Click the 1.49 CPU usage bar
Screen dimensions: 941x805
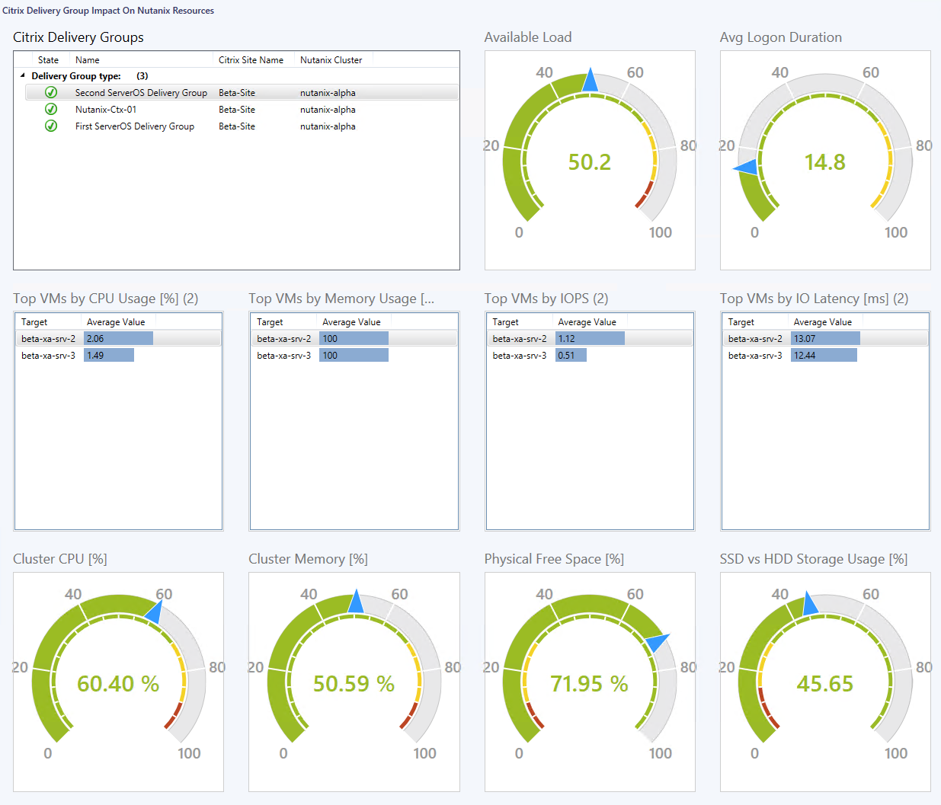click(109, 355)
